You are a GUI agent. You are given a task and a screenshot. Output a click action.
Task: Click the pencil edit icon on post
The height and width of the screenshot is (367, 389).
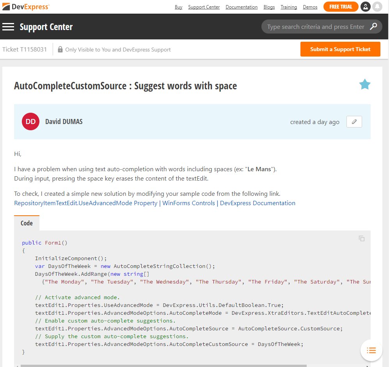click(x=354, y=122)
